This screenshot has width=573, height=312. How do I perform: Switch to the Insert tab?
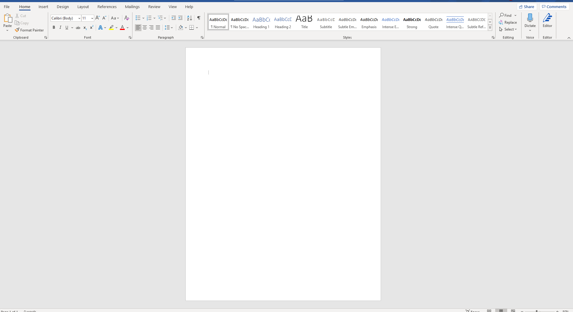(43, 7)
